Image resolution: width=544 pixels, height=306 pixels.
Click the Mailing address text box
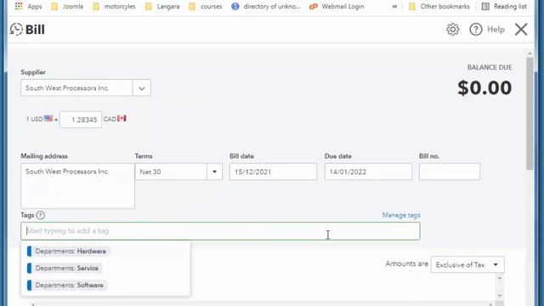coord(77,186)
